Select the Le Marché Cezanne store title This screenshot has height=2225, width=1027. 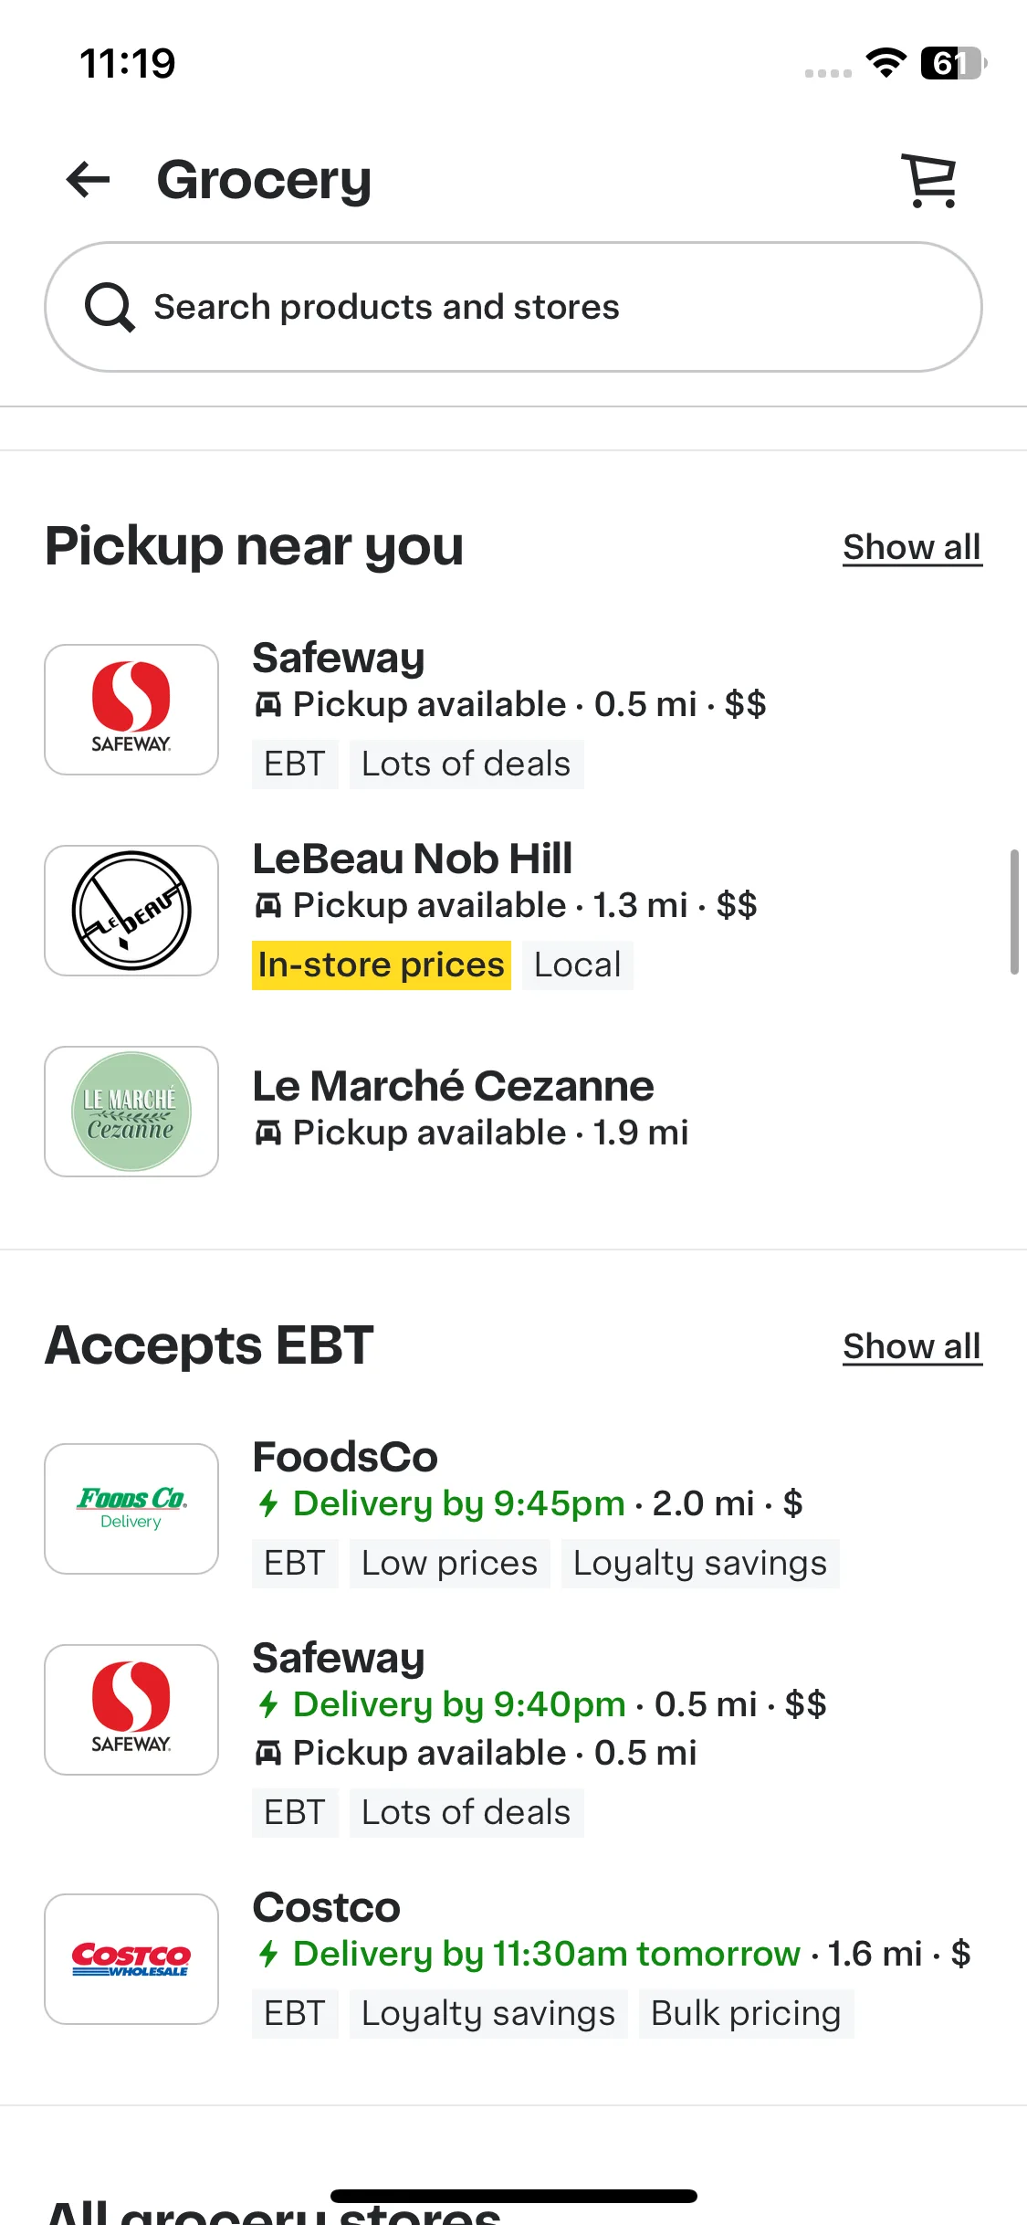click(453, 1086)
